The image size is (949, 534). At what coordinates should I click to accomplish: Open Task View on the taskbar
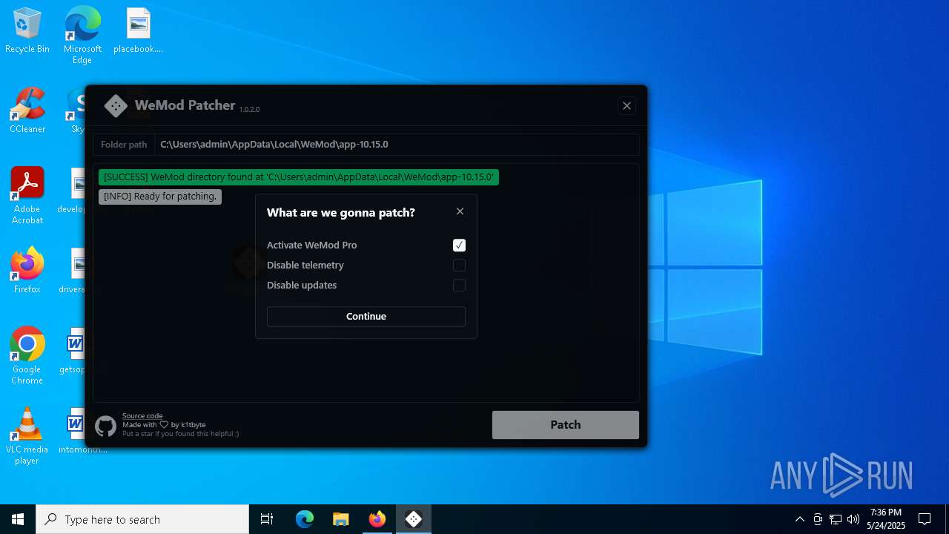[x=267, y=519]
